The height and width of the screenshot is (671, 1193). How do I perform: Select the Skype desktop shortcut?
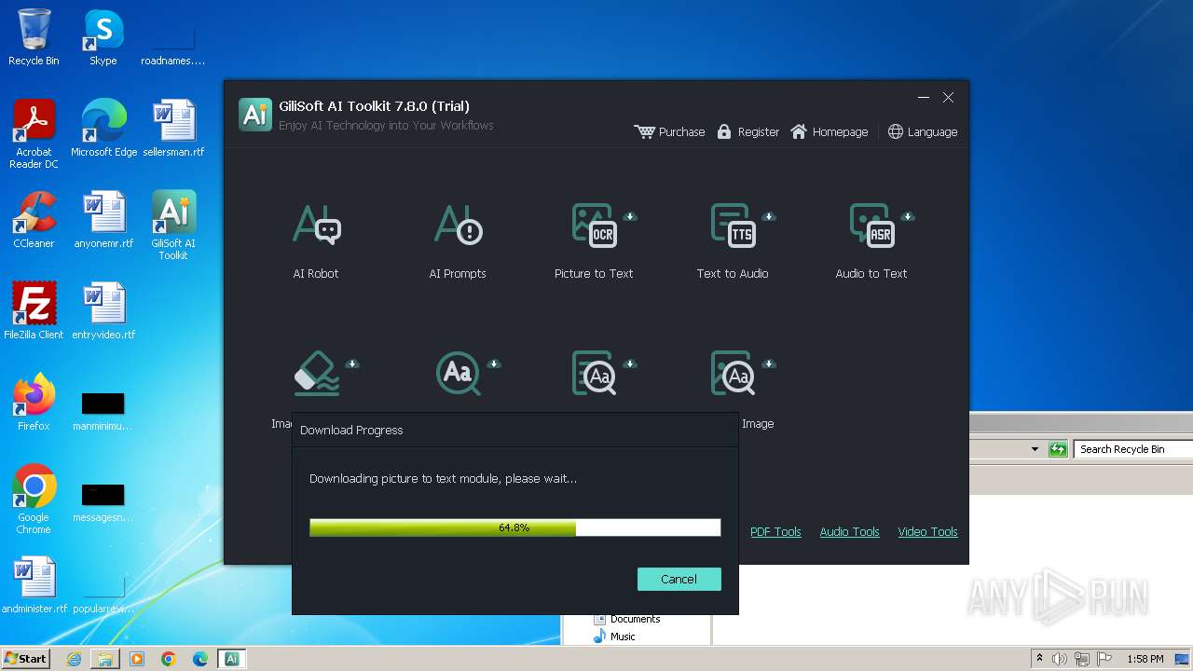click(103, 37)
